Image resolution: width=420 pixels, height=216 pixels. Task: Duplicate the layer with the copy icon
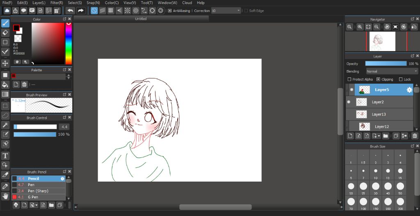pyautogui.click(x=396, y=136)
